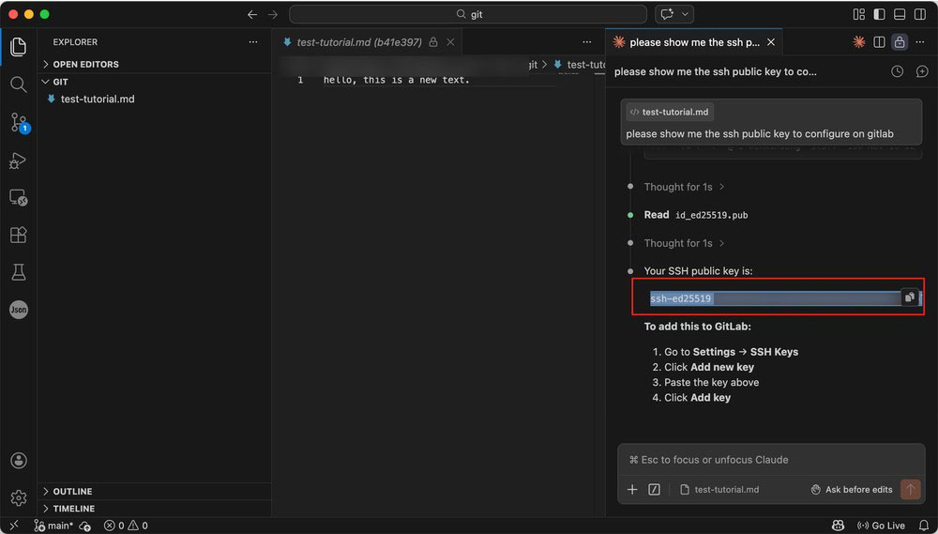Viewport: 938px width, 534px height.
Task: Click the Read id_ed25519.pub step
Action: pos(696,215)
